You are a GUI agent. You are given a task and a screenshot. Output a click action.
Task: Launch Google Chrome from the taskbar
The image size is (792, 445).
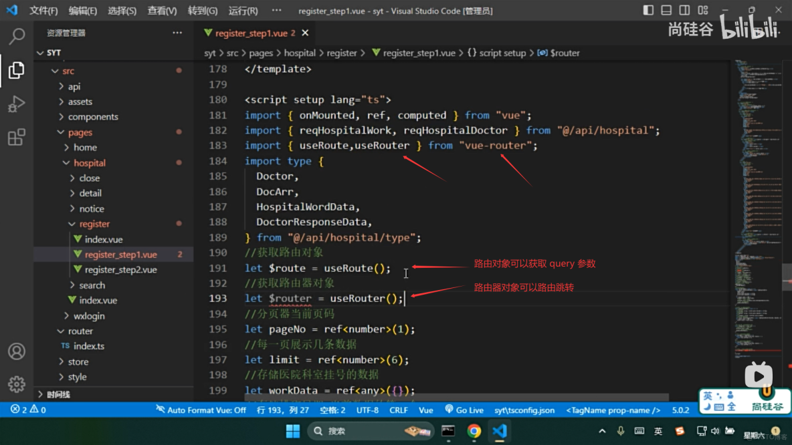(x=474, y=431)
